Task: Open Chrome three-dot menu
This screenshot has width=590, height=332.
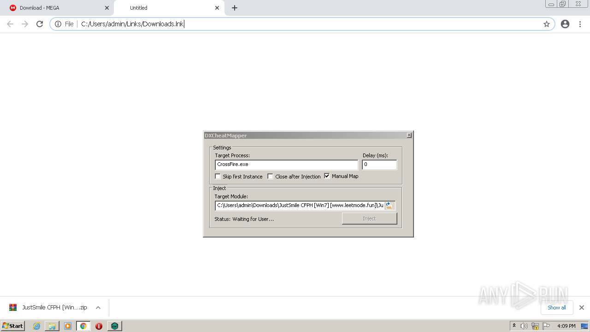Action: point(580,24)
